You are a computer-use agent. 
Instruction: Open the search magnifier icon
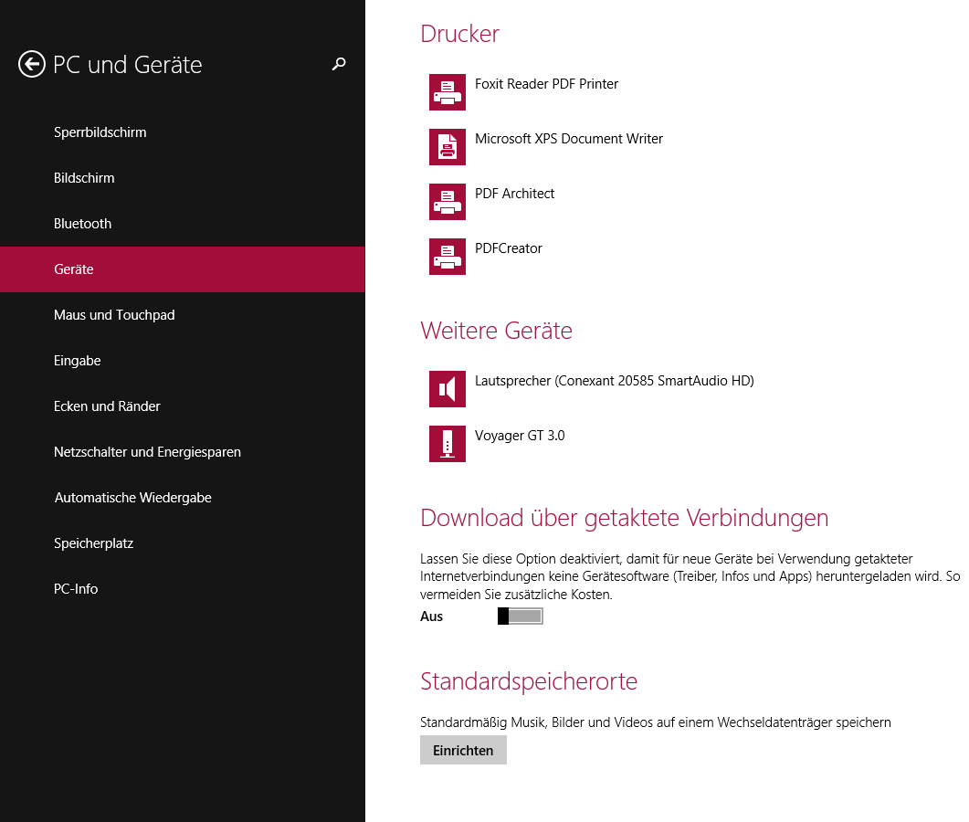(x=339, y=64)
